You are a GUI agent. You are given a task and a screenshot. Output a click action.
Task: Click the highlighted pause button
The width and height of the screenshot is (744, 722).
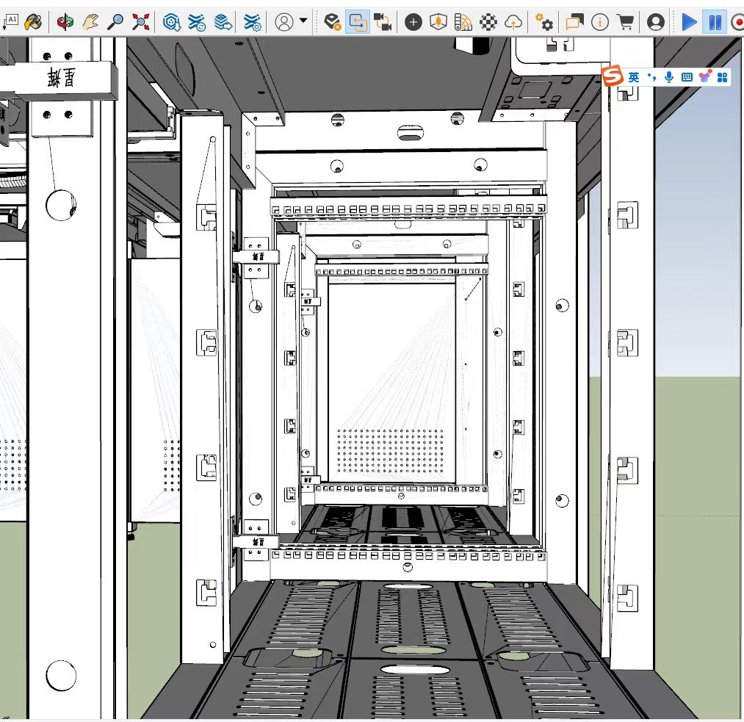715,22
